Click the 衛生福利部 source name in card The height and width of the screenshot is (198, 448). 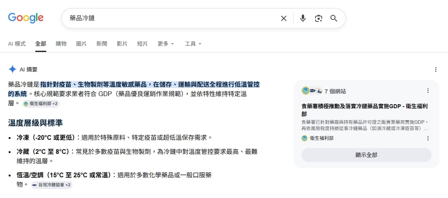322,138
